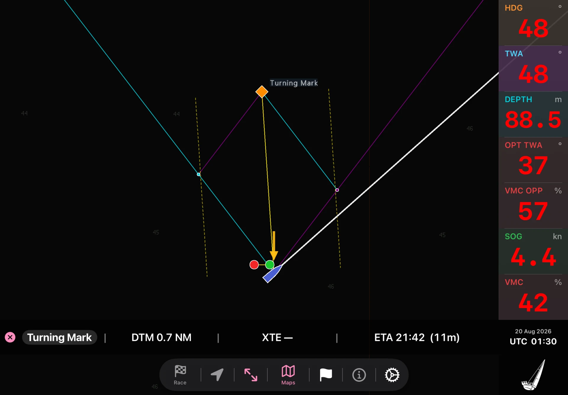Open the Race checkered flag tool
568x395 pixels.
[180, 375]
